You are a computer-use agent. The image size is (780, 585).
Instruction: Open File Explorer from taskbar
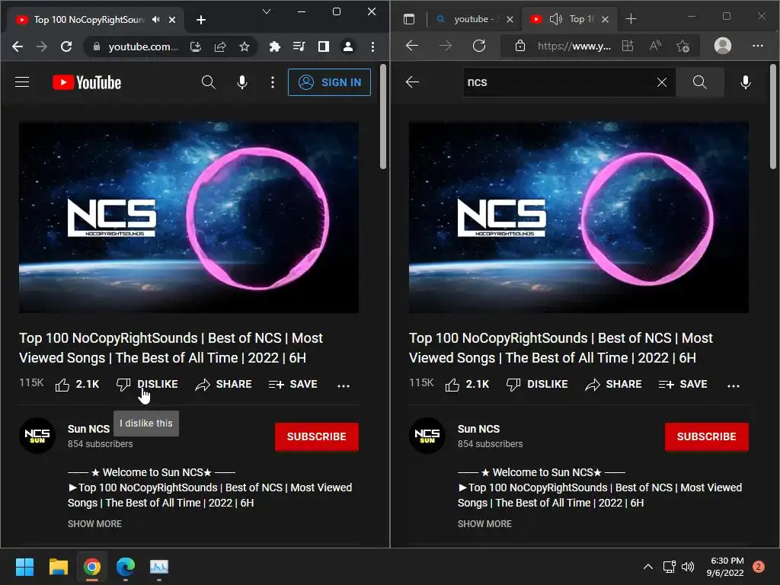point(58,567)
